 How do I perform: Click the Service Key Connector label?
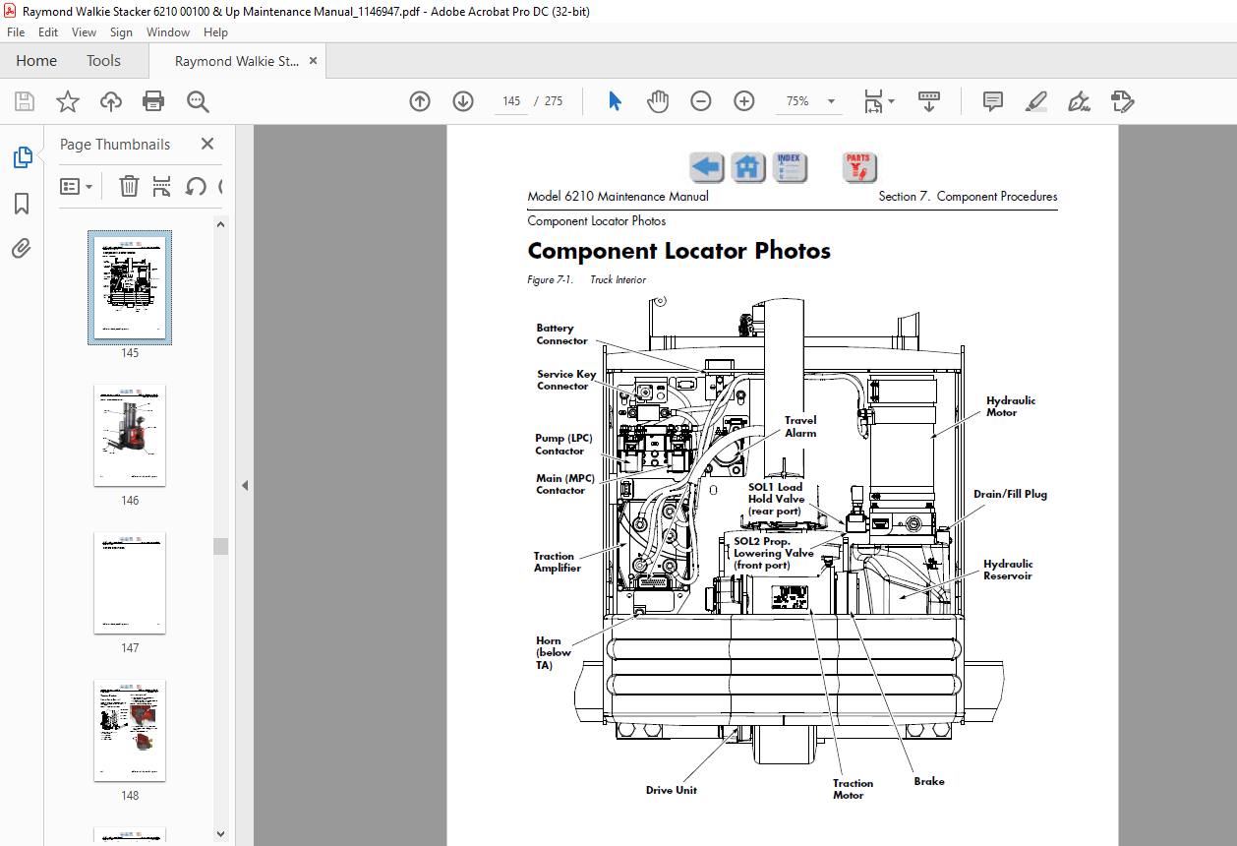pyautogui.click(x=566, y=380)
